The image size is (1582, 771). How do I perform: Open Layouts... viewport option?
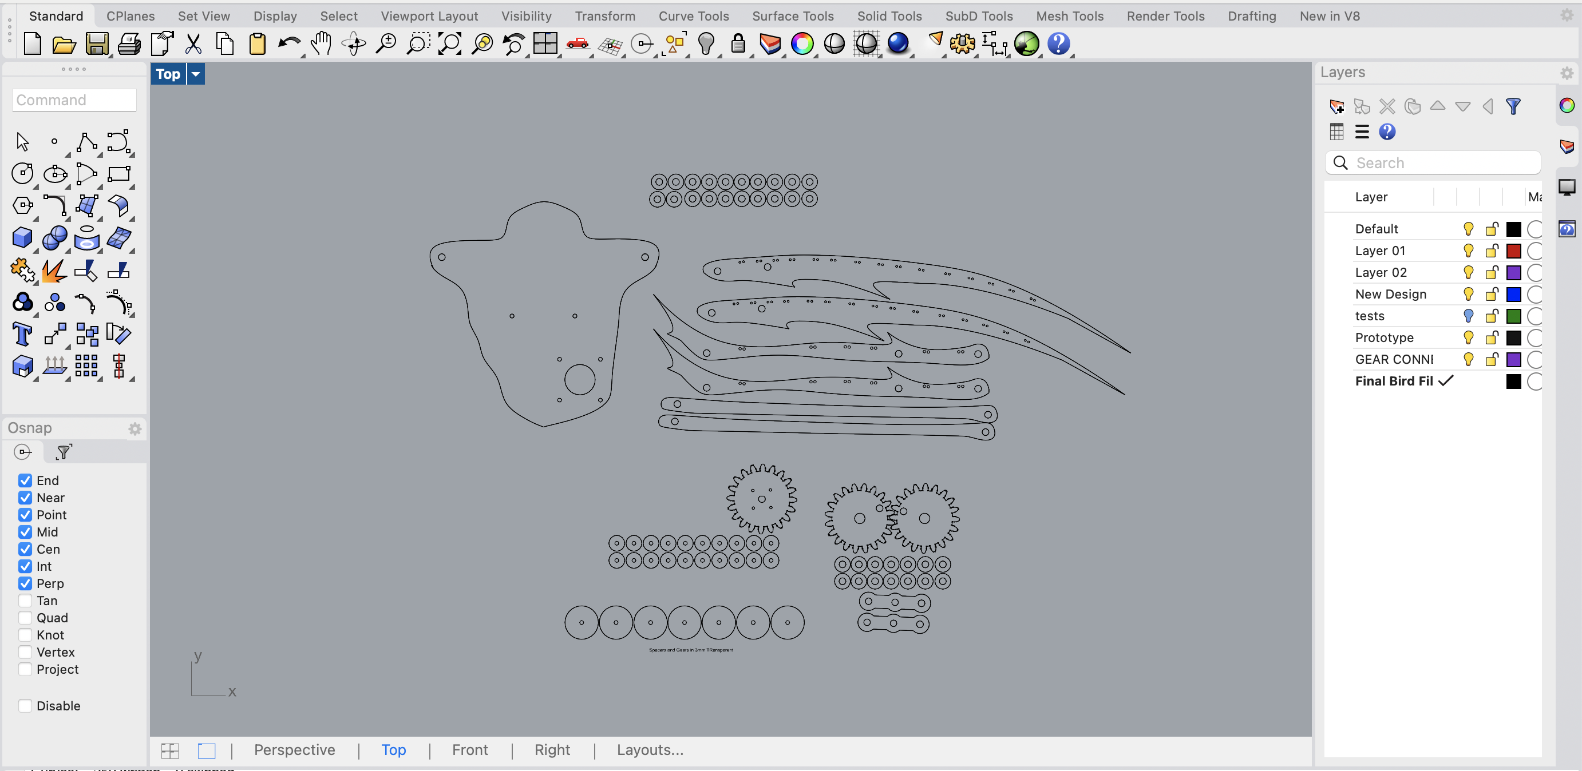tap(650, 750)
